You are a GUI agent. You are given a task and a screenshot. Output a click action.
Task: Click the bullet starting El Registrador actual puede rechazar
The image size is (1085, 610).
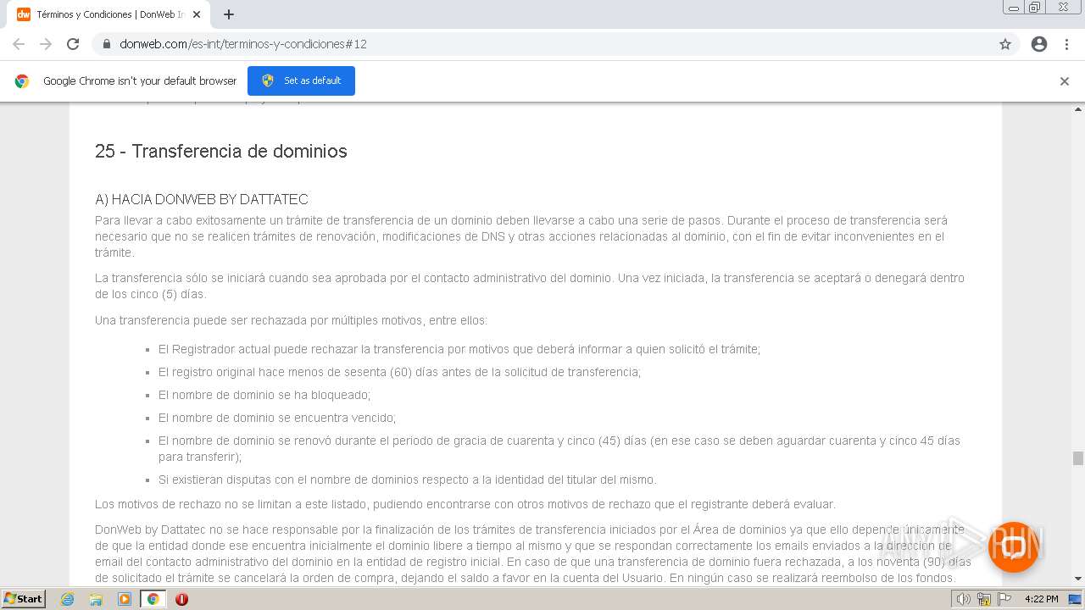click(459, 349)
